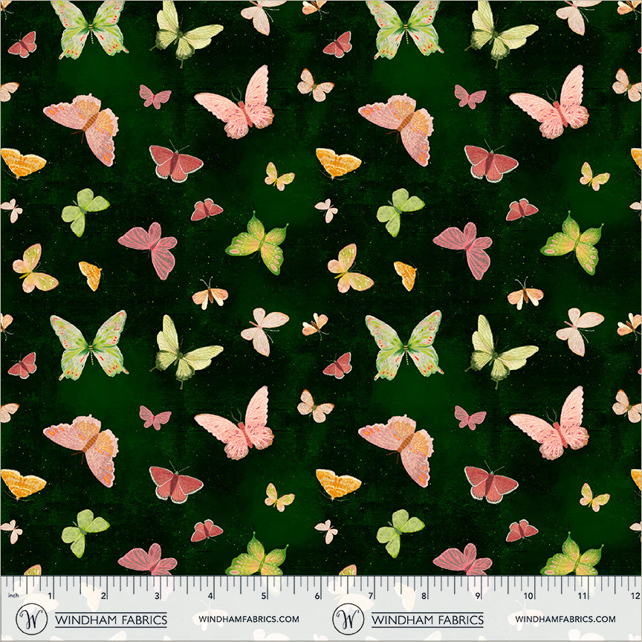
Task: Select the 6 inch mark on ruler
Action: [x=318, y=596]
